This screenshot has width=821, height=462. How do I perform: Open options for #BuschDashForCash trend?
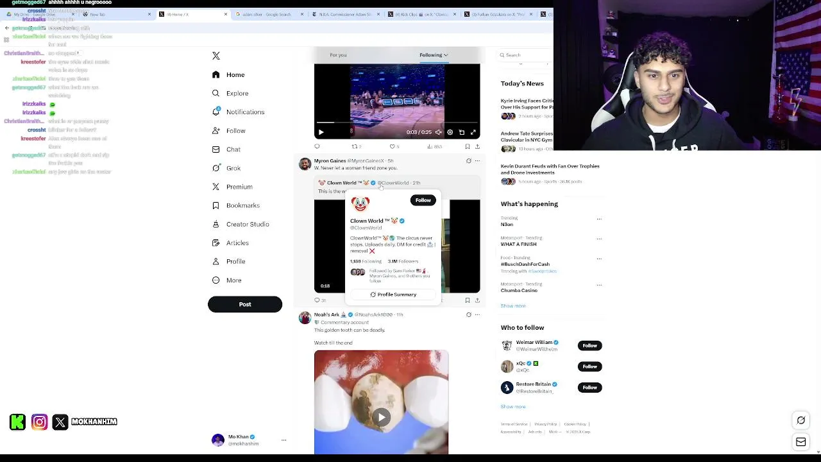599,259
